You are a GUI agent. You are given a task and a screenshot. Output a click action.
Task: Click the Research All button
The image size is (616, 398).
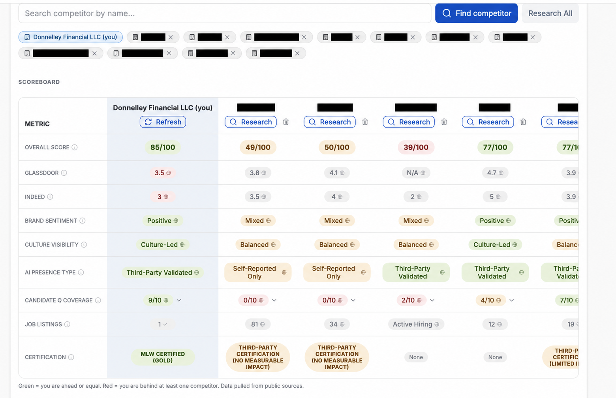coord(550,13)
